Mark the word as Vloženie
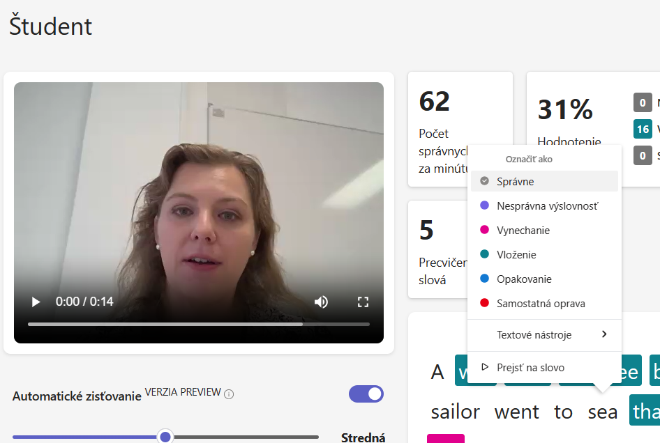 (x=544, y=254)
